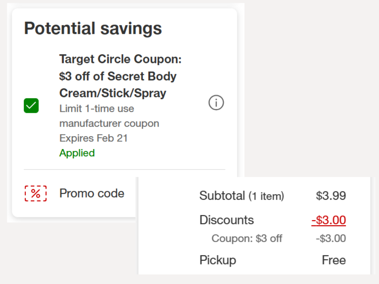
Task: Click the Applied status label
Action: 77,153
